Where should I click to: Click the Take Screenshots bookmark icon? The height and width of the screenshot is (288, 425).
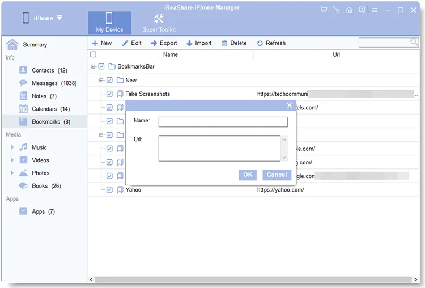[120, 94]
